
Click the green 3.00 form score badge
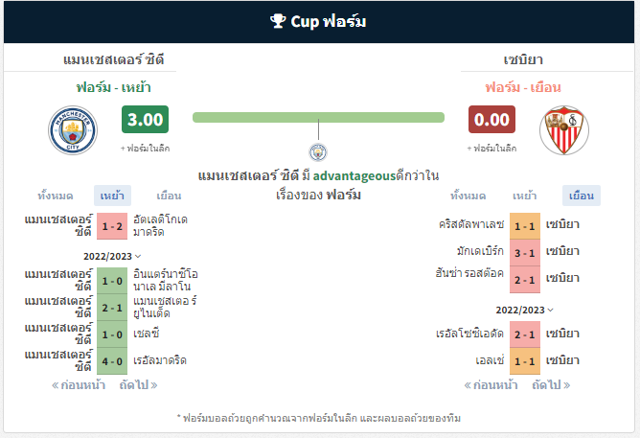(x=145, y=119)
